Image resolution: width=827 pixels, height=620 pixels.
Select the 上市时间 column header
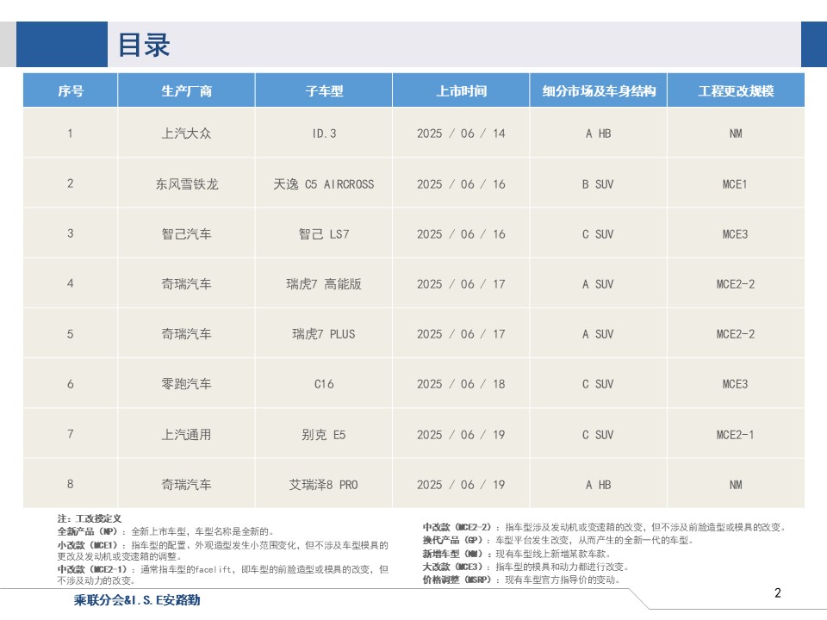461,90
